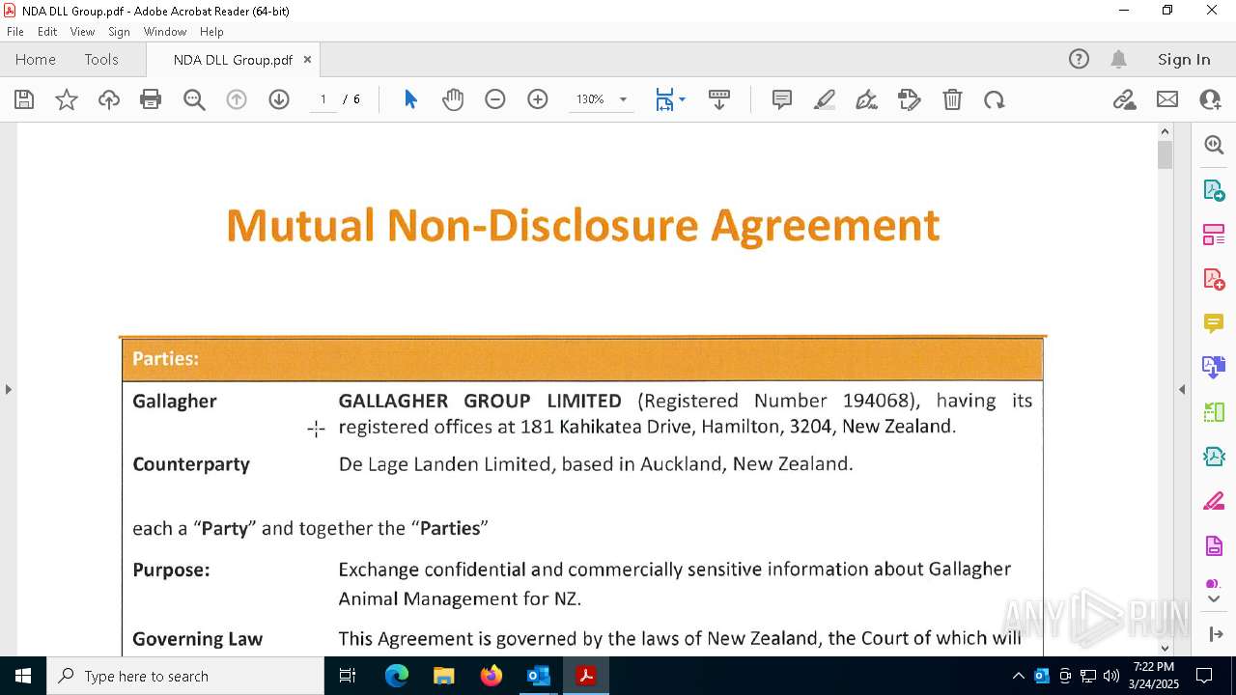Viewport: 1236px width, 695px height.
Task: Star this file as a favorite
Action: coord(67,99)
